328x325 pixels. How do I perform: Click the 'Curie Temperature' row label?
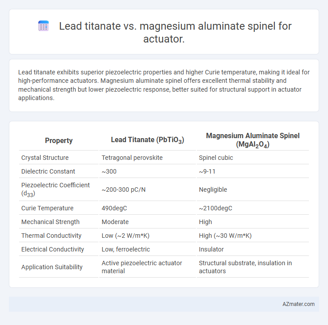47,208
